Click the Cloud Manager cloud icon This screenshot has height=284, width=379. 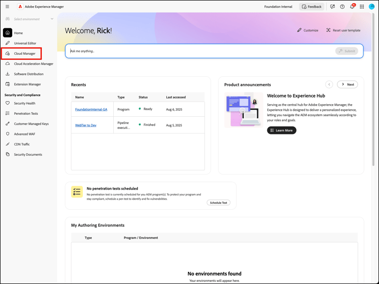click(8, 54)
